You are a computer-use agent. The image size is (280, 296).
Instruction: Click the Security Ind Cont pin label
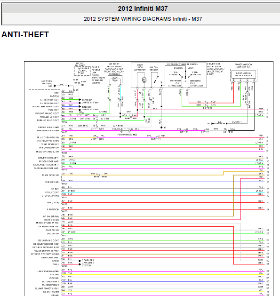(x=48, y=240)
